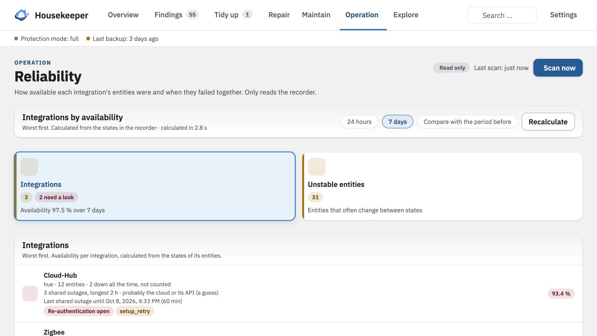
Task: Click the 'hue · 12 entities' detail line
Action: (107, 284)
